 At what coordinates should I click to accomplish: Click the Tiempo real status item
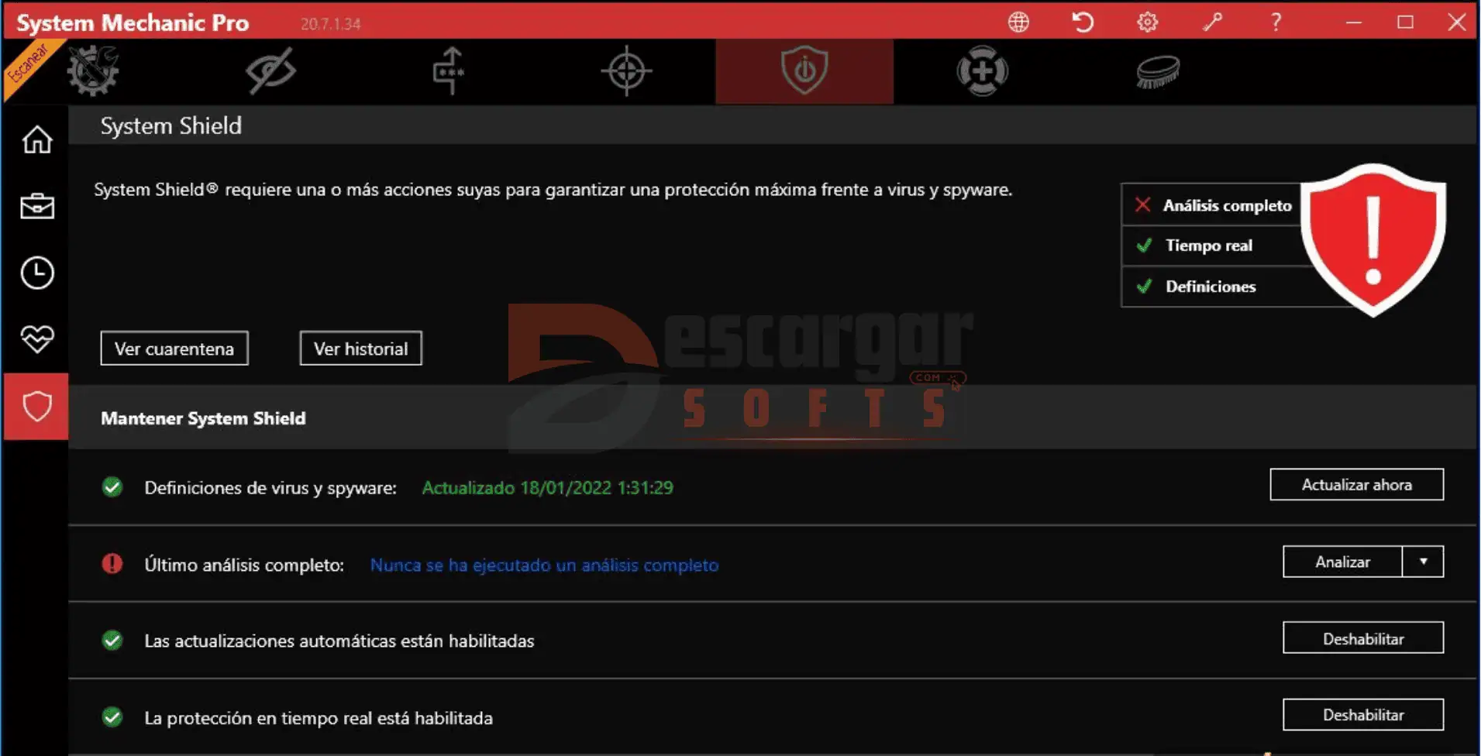[x=1213, y=246]
